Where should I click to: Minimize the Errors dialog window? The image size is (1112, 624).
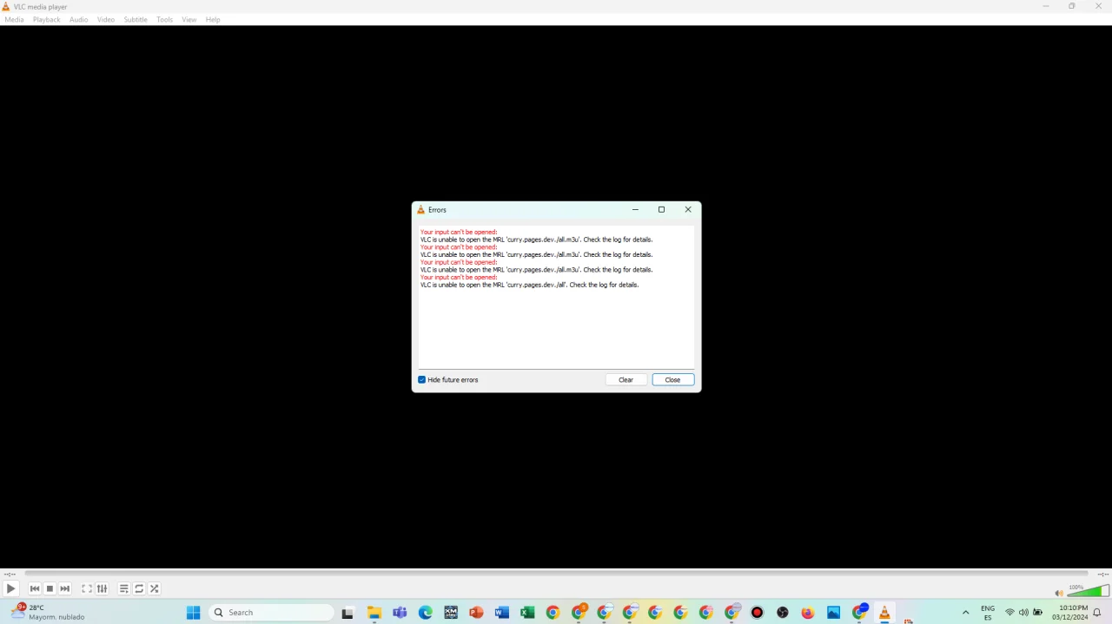[x=635, y=209]
